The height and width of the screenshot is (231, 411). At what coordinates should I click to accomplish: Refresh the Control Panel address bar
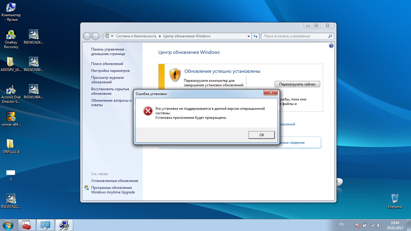coord(255,36)
